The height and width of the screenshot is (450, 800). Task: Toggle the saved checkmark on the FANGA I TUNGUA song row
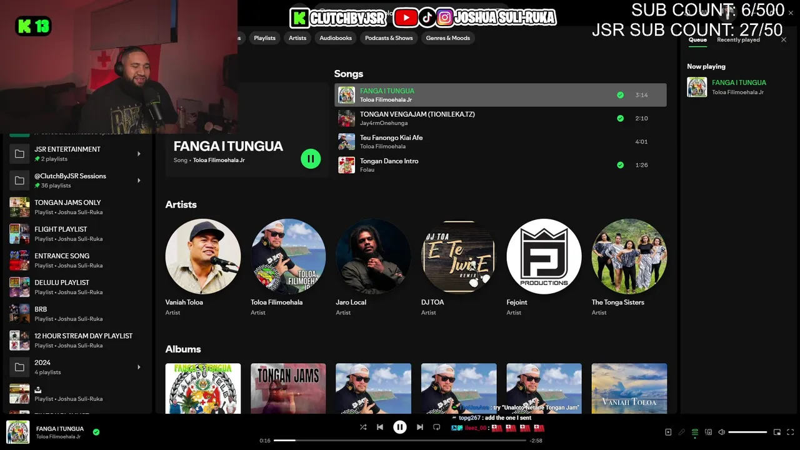coord(620,95)
